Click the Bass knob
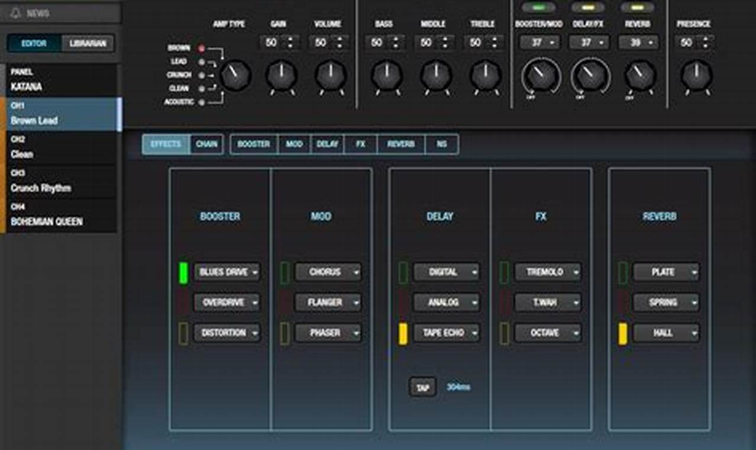This screenshot has width=756, height=450. 387,76
